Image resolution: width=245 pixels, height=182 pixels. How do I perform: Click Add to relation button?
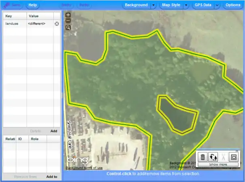[51, 177]
